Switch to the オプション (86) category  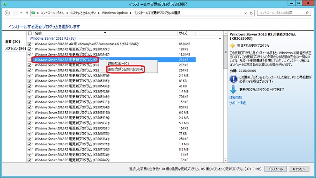tap(15, 49)
